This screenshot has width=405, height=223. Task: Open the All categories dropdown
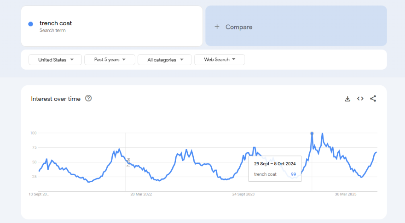tap(164, 60)
